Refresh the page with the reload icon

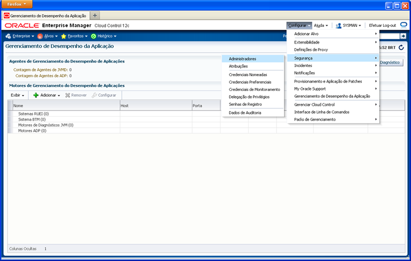pos(401,48)
